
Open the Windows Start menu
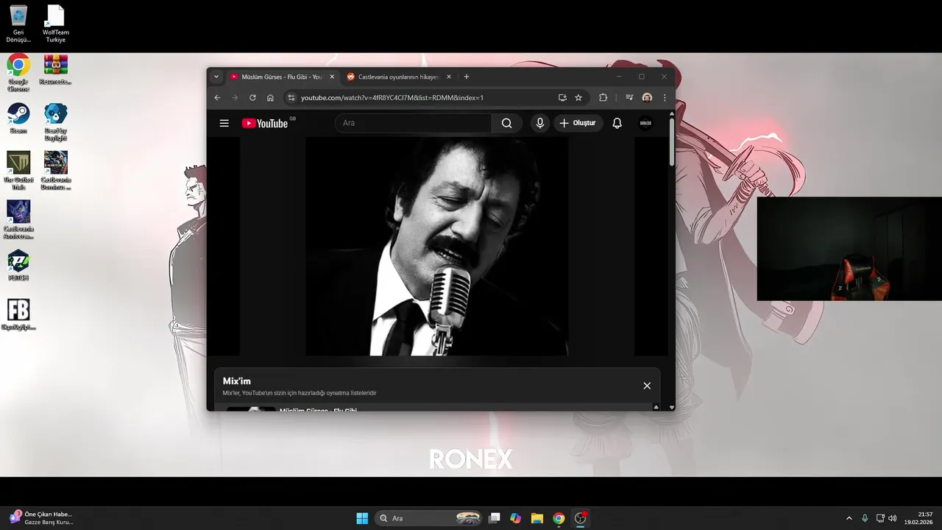point(362,518)
